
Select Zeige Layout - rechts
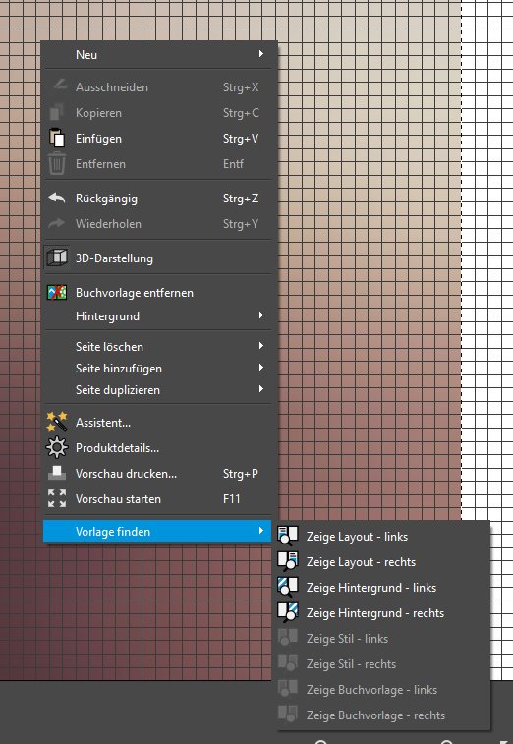coord(384,562)
